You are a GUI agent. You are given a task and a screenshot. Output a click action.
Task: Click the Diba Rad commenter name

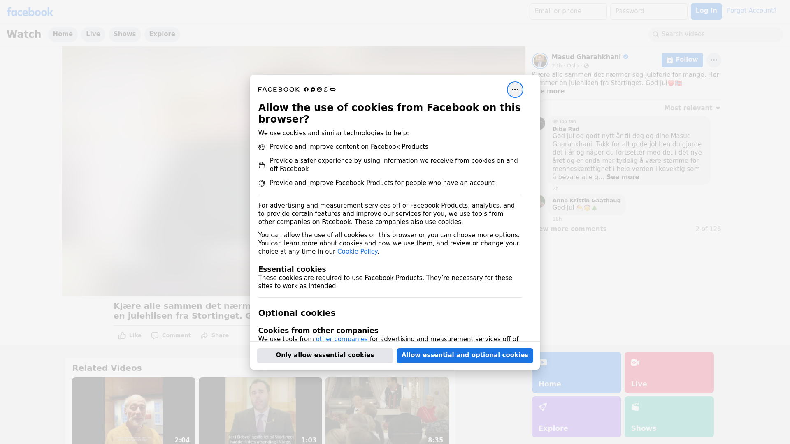click(566, 129)
